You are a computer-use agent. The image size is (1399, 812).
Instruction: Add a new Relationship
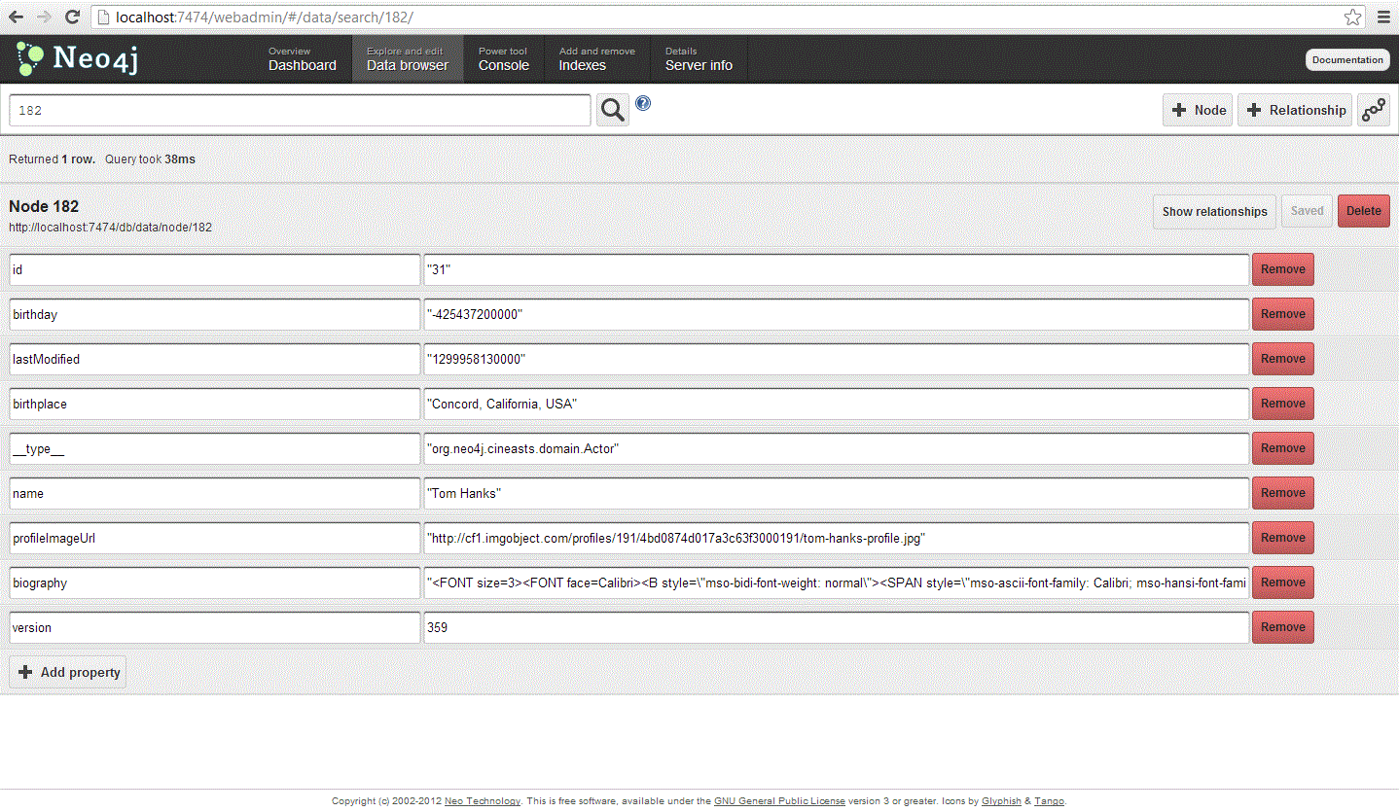(x=1295, y=110)
